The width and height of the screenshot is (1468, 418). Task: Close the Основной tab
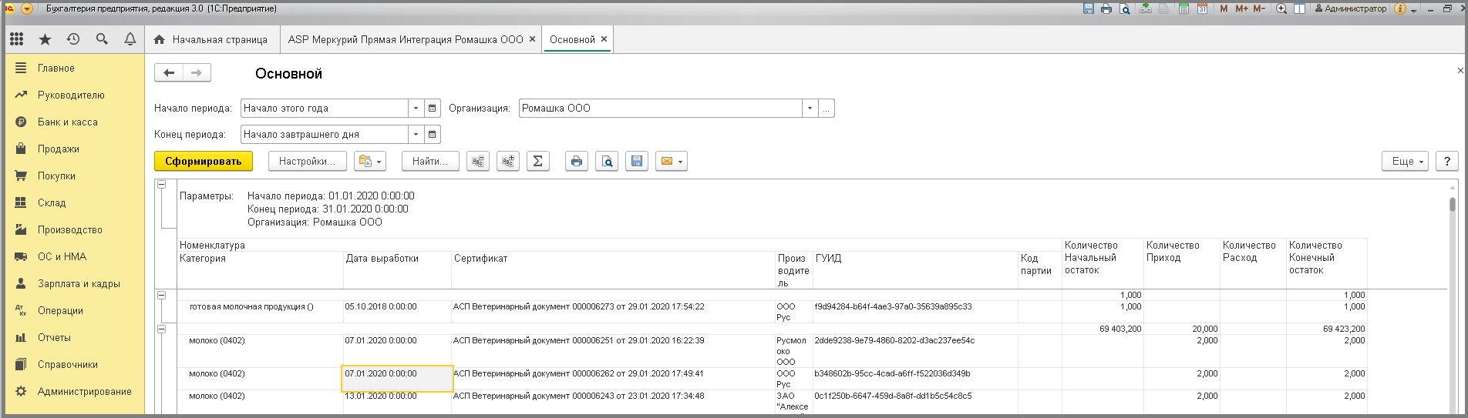(x=604, y=38)
